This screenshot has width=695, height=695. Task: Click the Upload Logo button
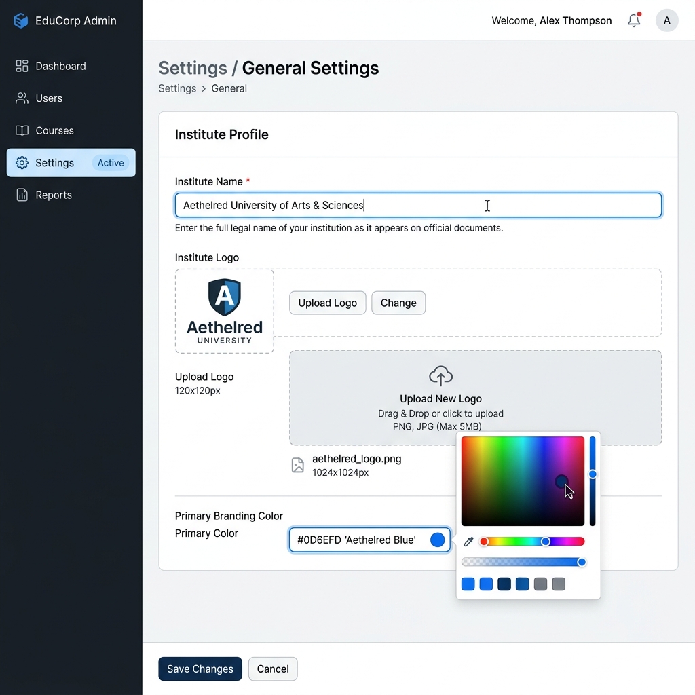(x=328, y=303)
